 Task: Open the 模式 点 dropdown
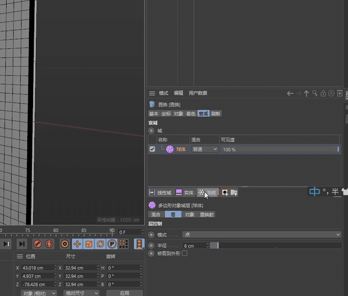tap(262, 234)
